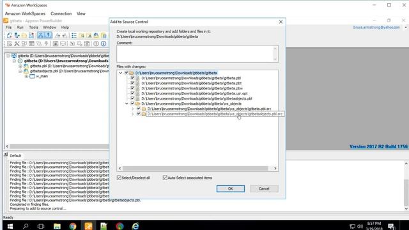
Task: Uncheck the gitbeta.usr.opt file checkbox
Action: tap(132, 93)
